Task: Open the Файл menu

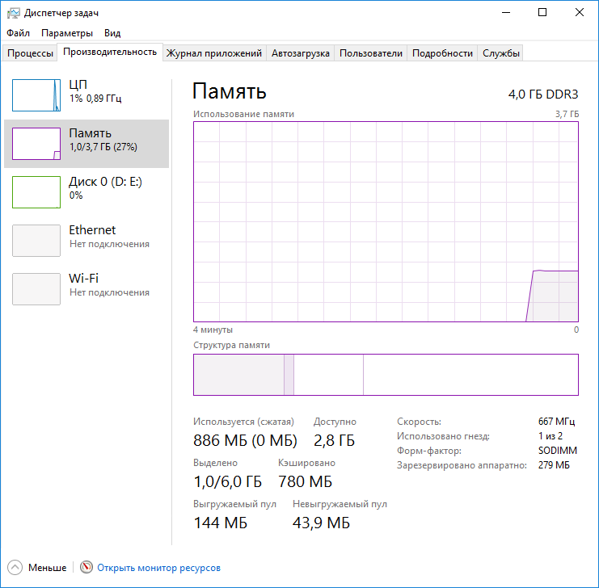Action: (x=18, y=33)
